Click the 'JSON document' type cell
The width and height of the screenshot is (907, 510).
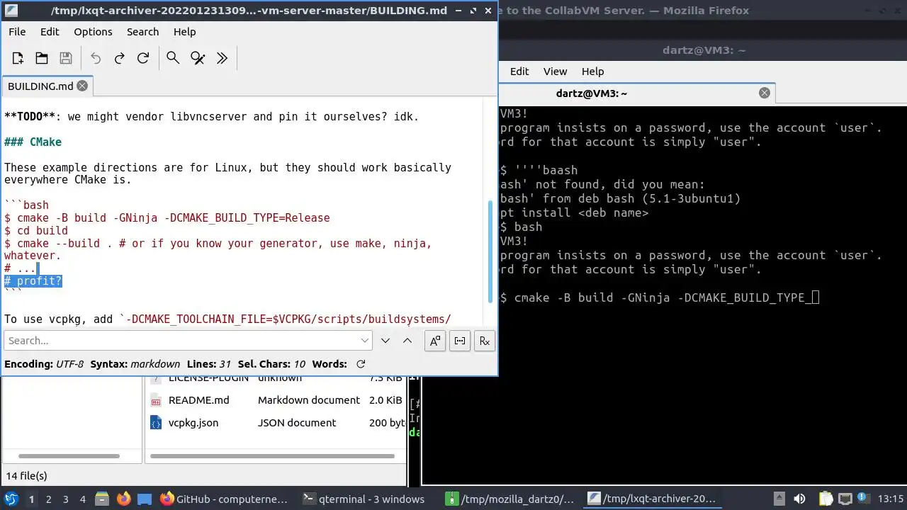click(x=297, y=423)
